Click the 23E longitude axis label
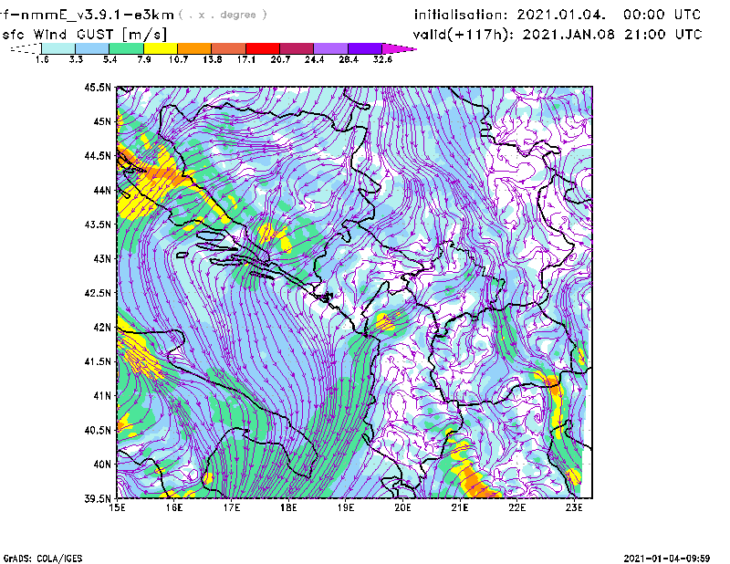730x564 pixels. coord(575,508)
